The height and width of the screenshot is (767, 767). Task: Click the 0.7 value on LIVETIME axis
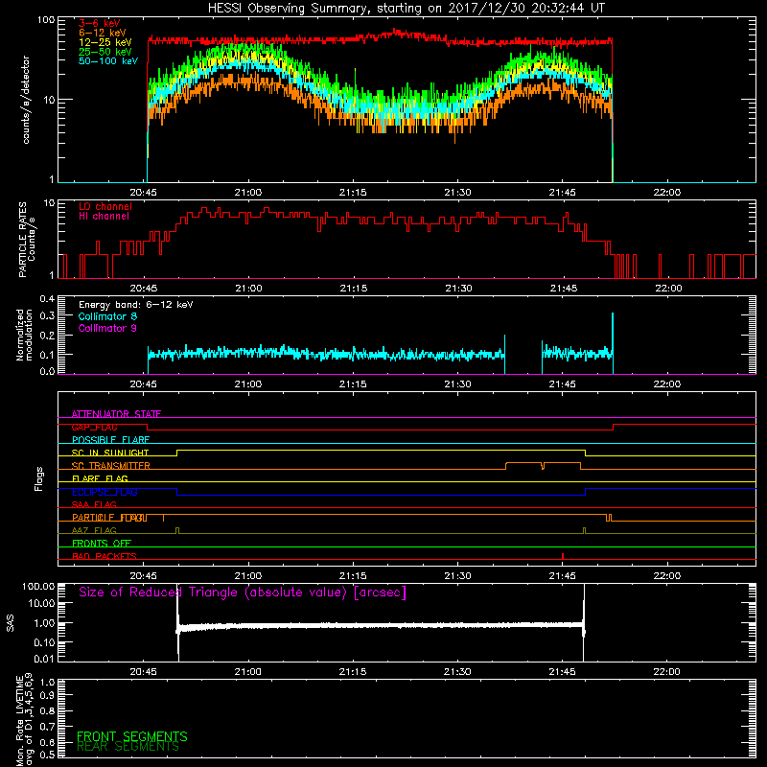click(47, 727)
